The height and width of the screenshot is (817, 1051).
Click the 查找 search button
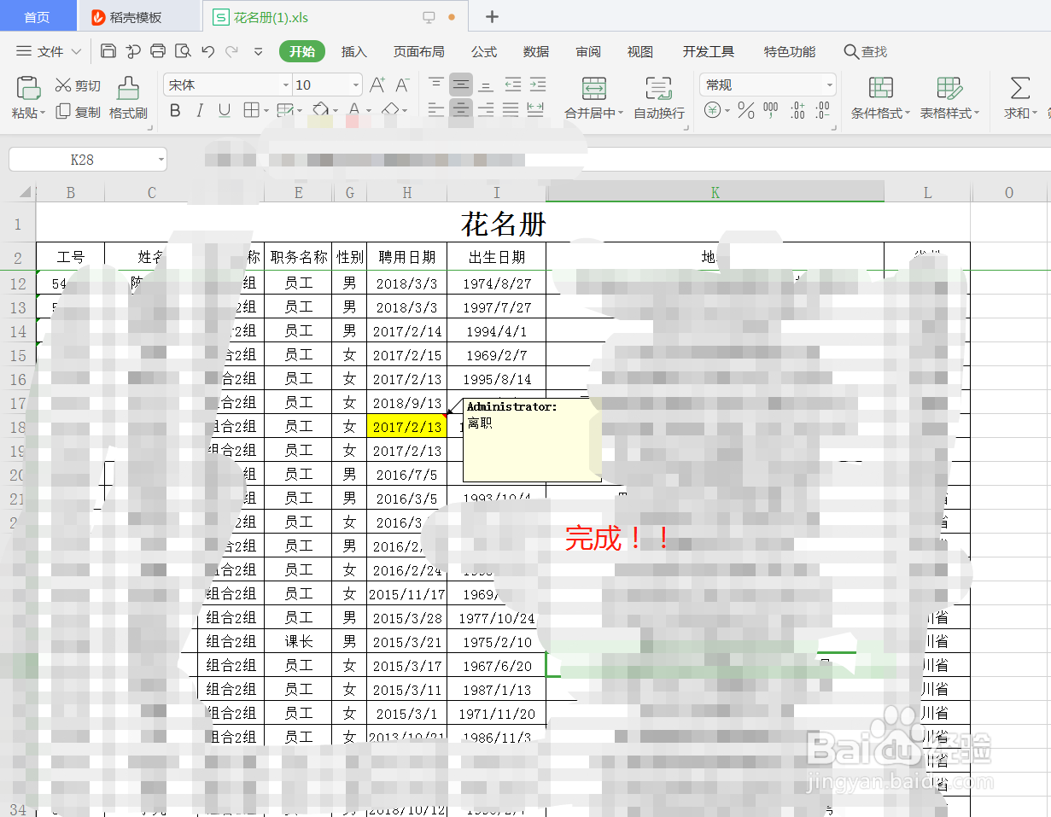(865, 51)
